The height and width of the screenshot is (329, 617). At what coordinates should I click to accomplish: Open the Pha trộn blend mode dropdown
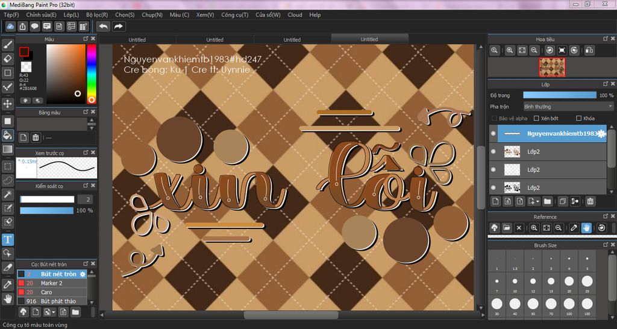click(568, 107)
